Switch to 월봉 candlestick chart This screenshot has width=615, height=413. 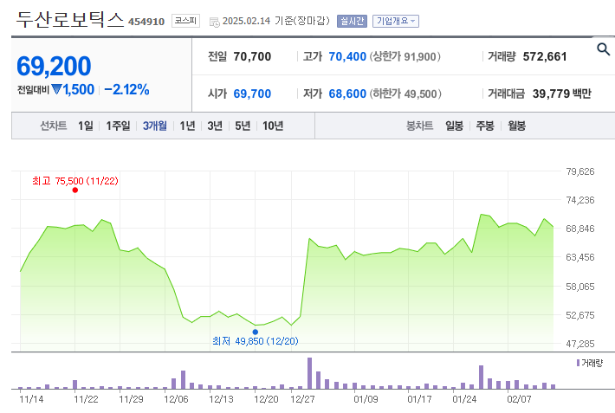coord(516,126)
